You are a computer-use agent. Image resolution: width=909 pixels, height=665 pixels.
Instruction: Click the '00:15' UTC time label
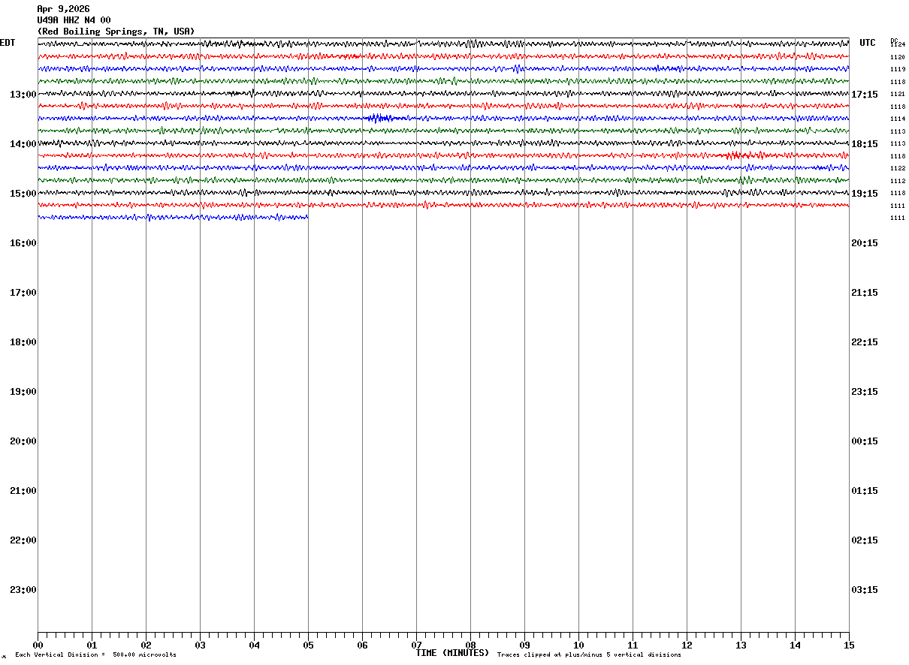tap(865, 441)
